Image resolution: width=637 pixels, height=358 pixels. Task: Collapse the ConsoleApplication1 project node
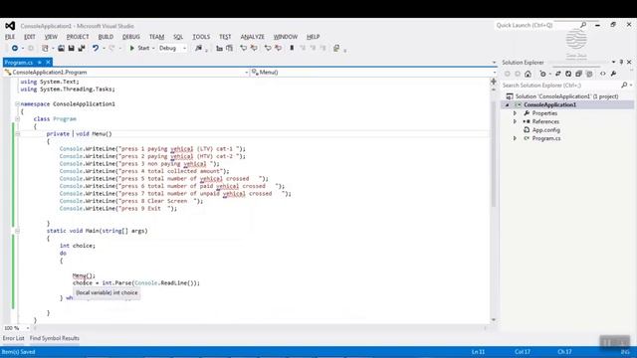point(507,105)
